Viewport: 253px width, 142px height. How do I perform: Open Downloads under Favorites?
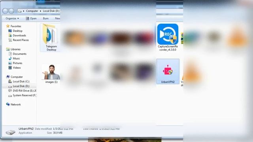19,35
